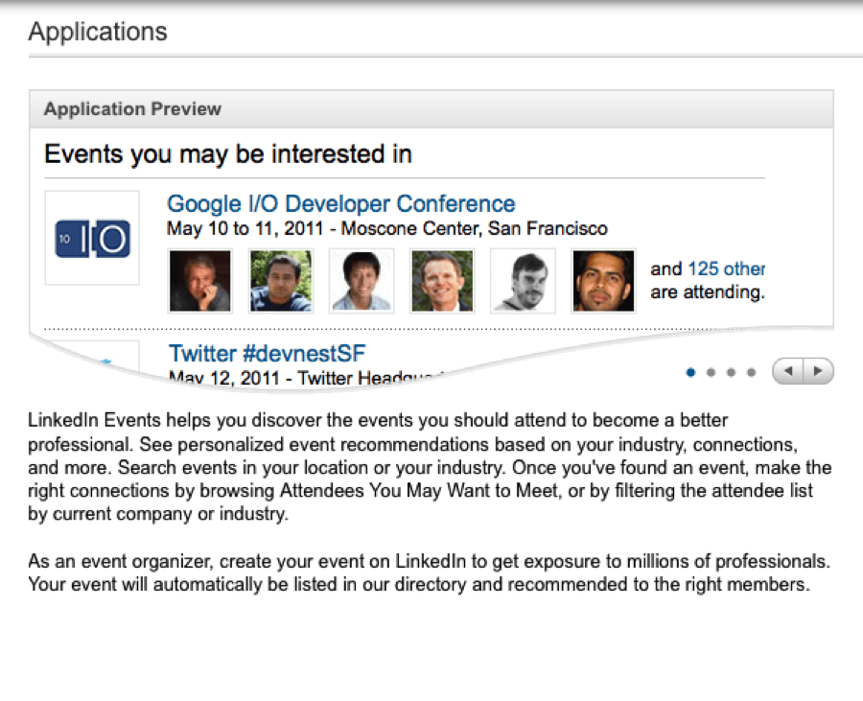View the 125 other attendees
The image size is (863, 701).
727,269
